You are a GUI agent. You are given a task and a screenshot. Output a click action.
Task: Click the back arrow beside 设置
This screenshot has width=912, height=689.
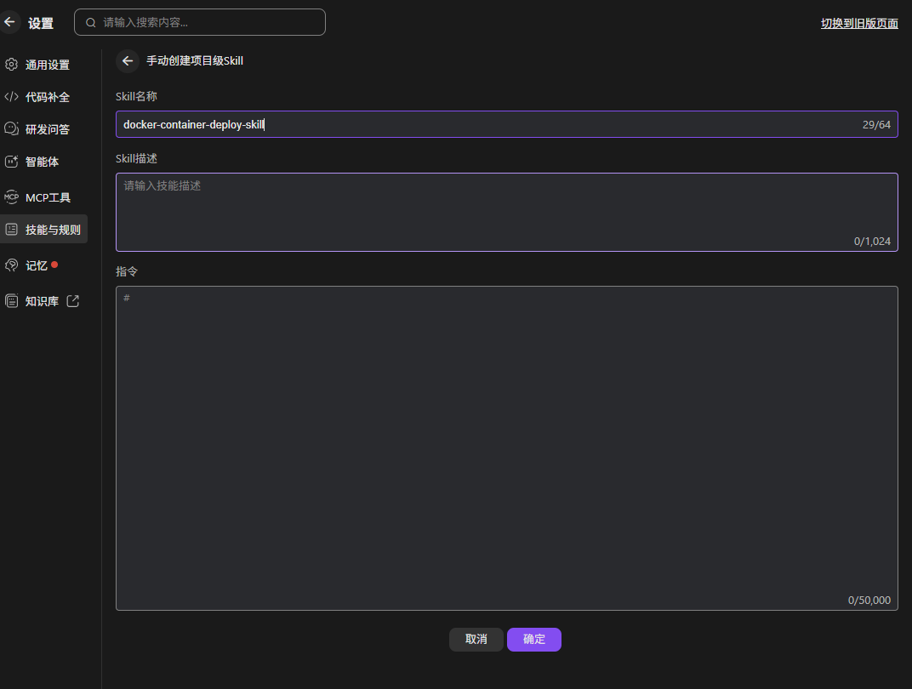click(9, 22)
